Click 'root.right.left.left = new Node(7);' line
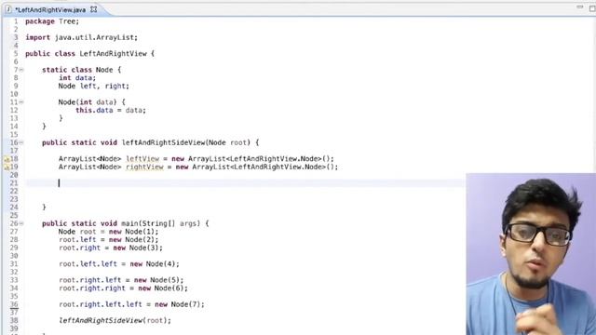 click(x=131, y=304)
